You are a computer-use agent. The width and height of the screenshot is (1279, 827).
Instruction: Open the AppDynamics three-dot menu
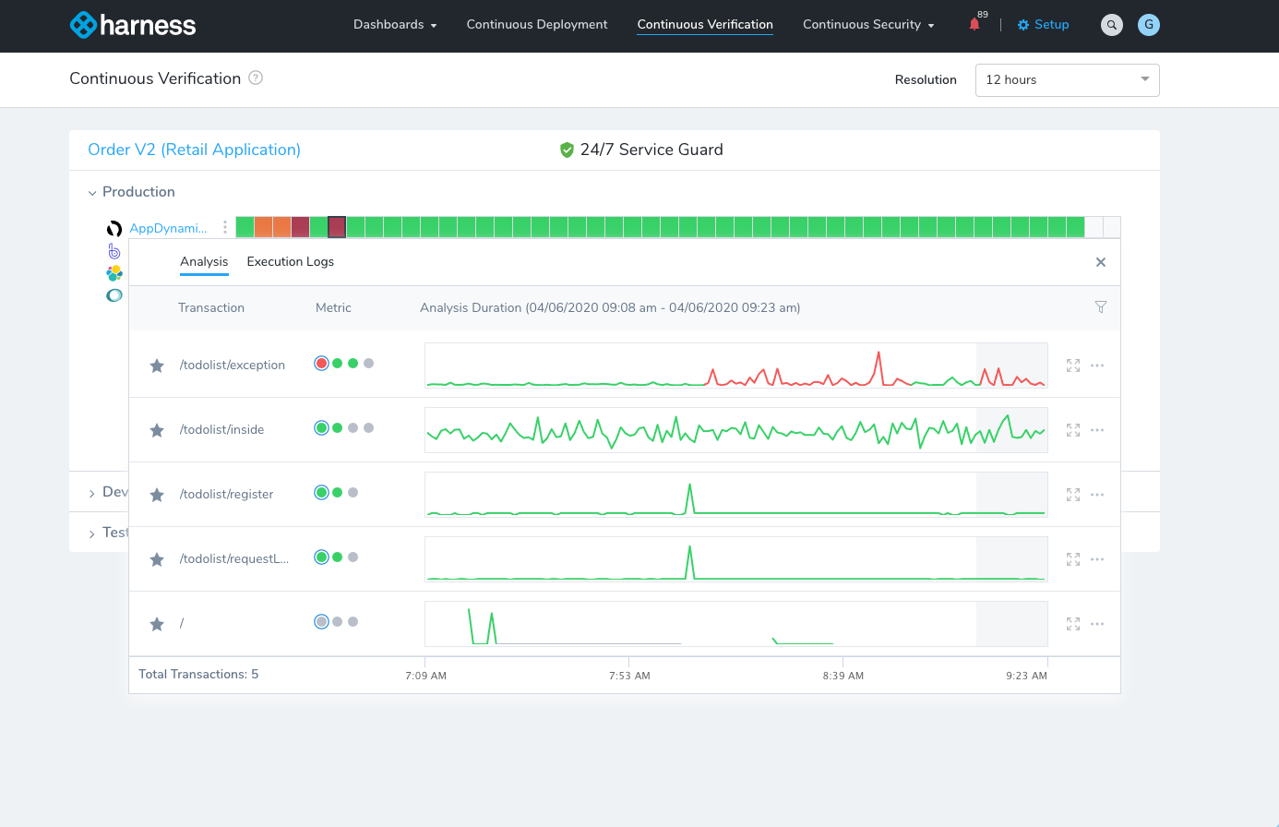click(225, 227)
